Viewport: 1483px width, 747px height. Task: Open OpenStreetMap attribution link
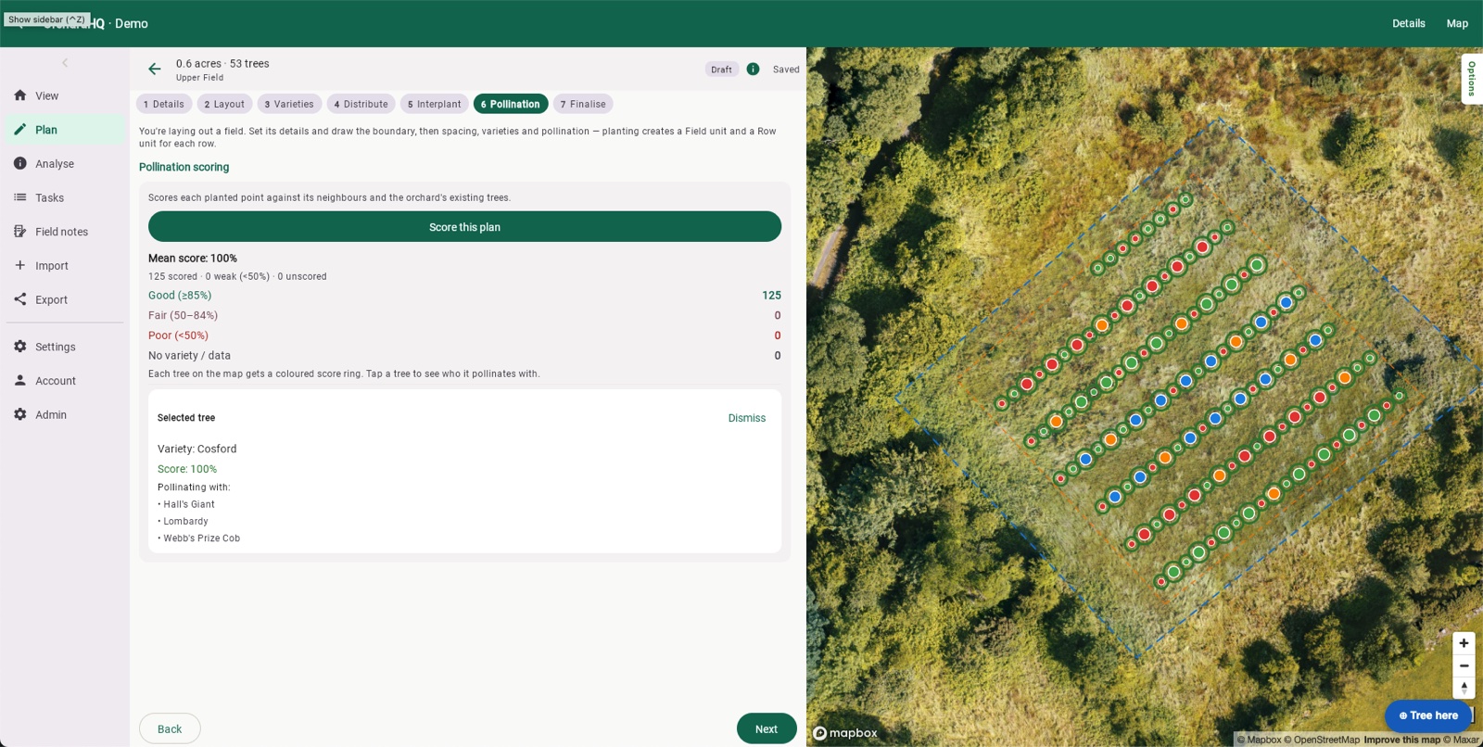point(1322,740)
